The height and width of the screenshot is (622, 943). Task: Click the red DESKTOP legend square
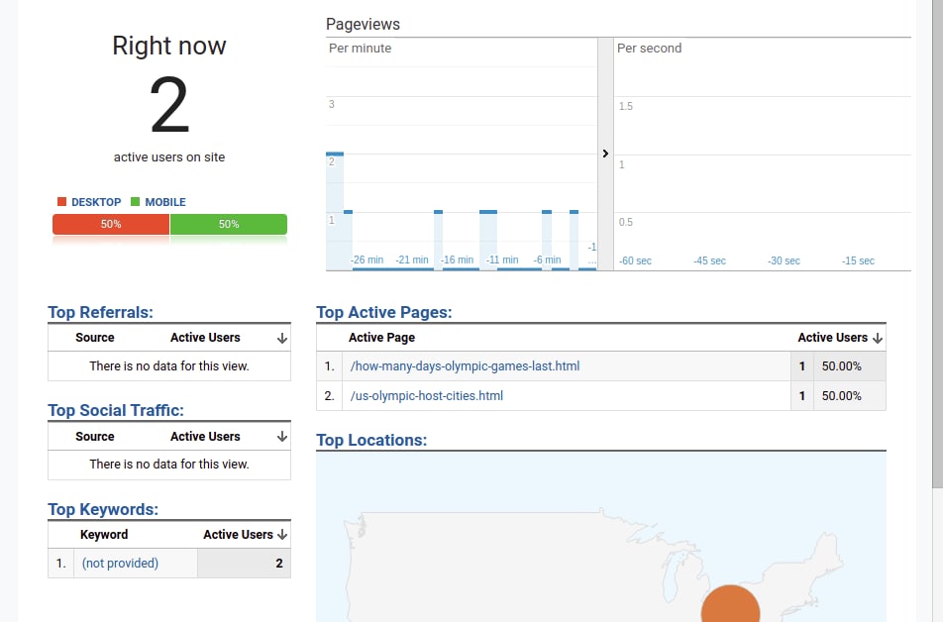click(61, 201)
